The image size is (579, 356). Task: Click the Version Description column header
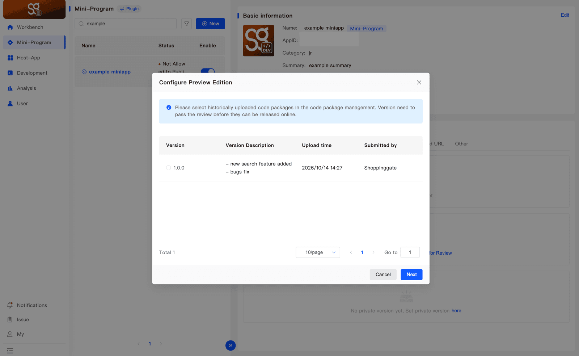pyautogui.click(x=250, y=145)
